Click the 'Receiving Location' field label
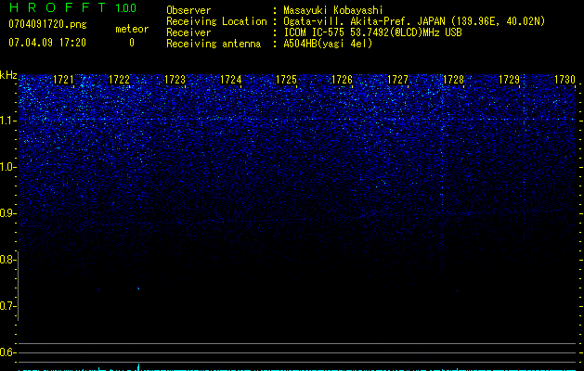584x371 pixels. pos(216,21)
